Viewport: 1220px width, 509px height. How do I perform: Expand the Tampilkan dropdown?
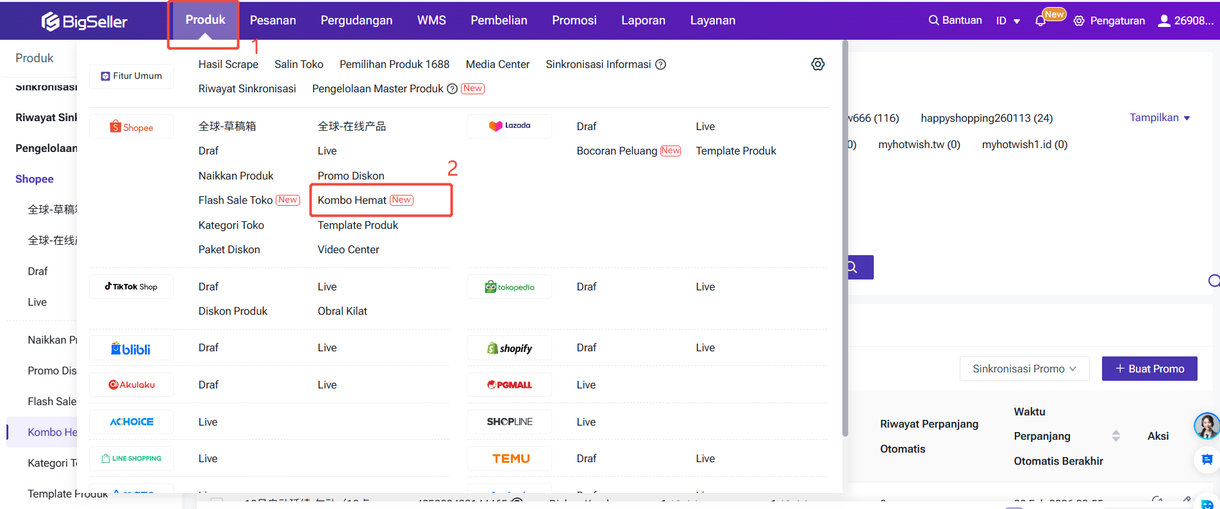point(1159,118)
